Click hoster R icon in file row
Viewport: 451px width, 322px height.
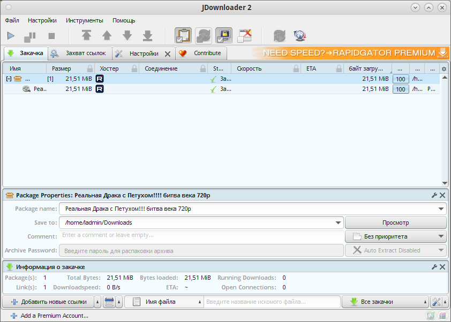point(100,89)
